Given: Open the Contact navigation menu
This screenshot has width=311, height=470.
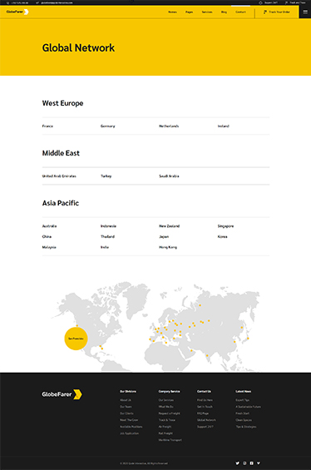Looking at the screenshot, I should click(240, 12).
